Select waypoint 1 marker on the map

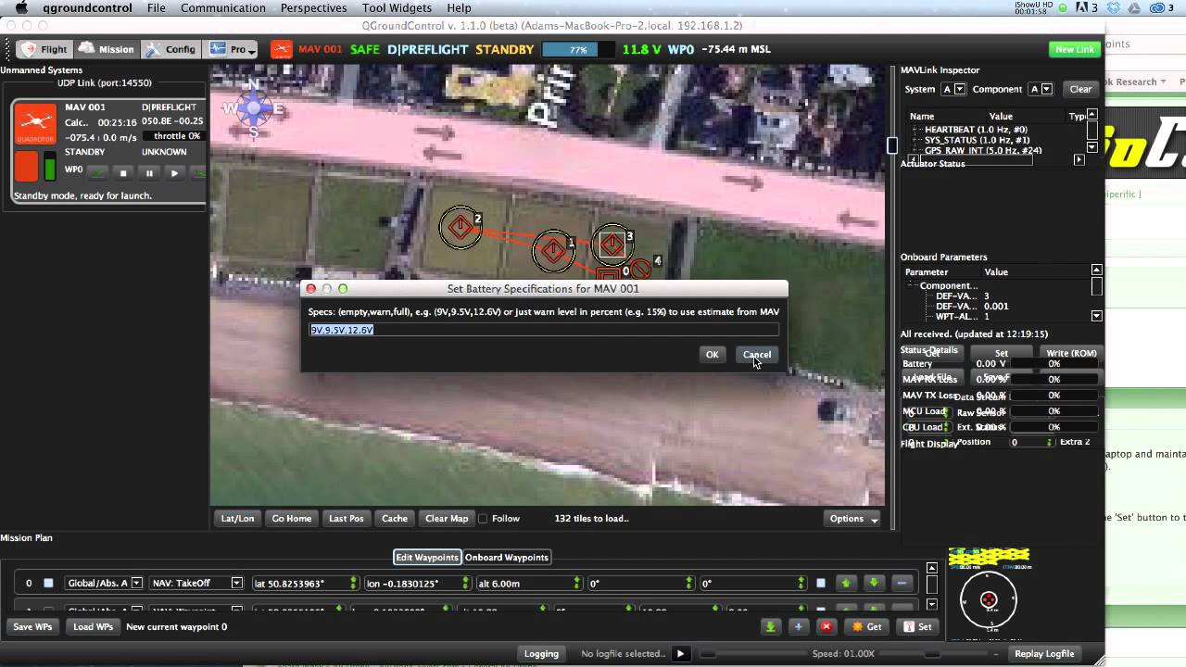(553, 250)
